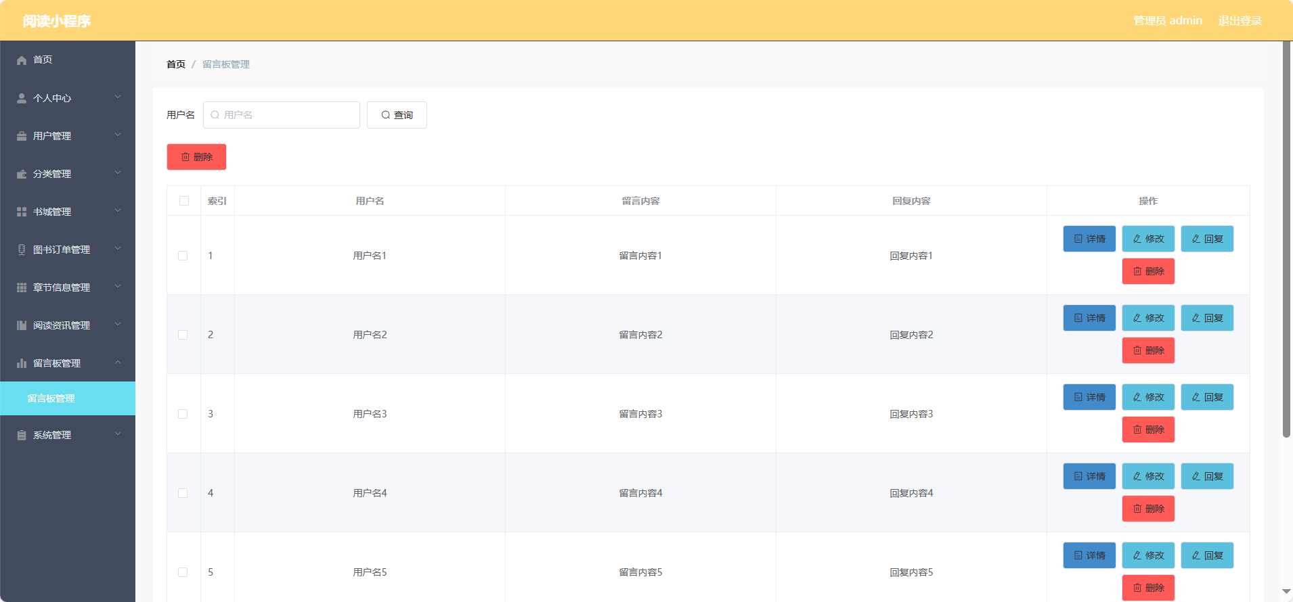This screenshot has height=602, width=1293.
Task: Click the 留言内容 column header
Action: pyautogui.click(x=640, y=201)
